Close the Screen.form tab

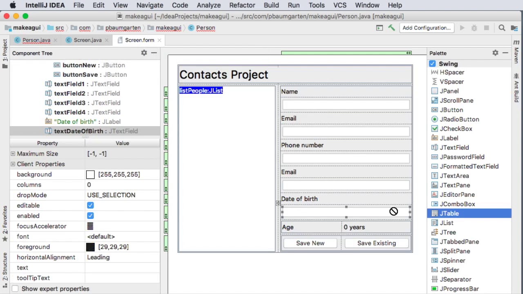(x=159, y=40)
